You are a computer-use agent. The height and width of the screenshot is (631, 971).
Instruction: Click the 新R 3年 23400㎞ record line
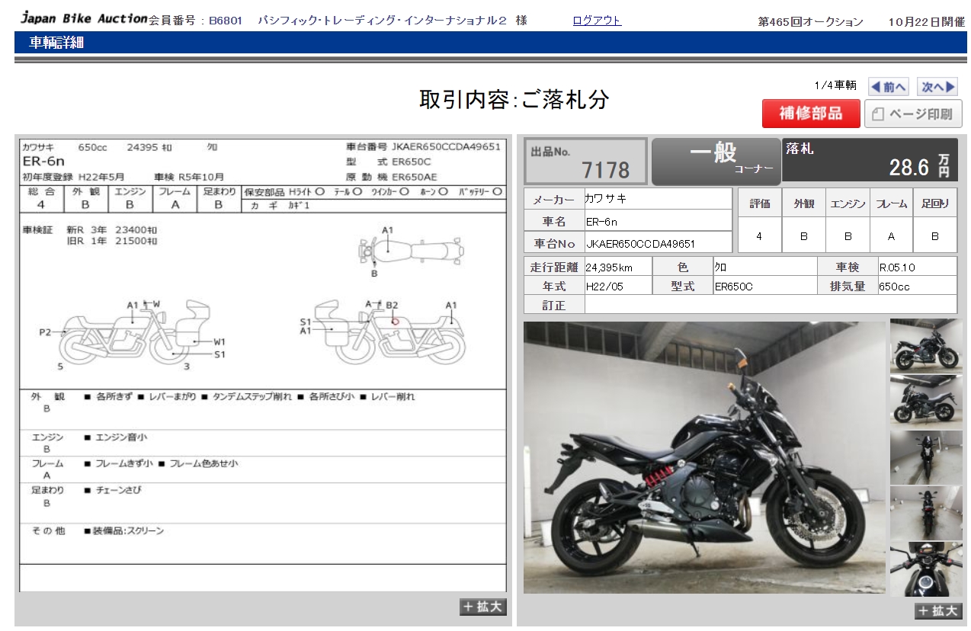(x=112, y=229)
